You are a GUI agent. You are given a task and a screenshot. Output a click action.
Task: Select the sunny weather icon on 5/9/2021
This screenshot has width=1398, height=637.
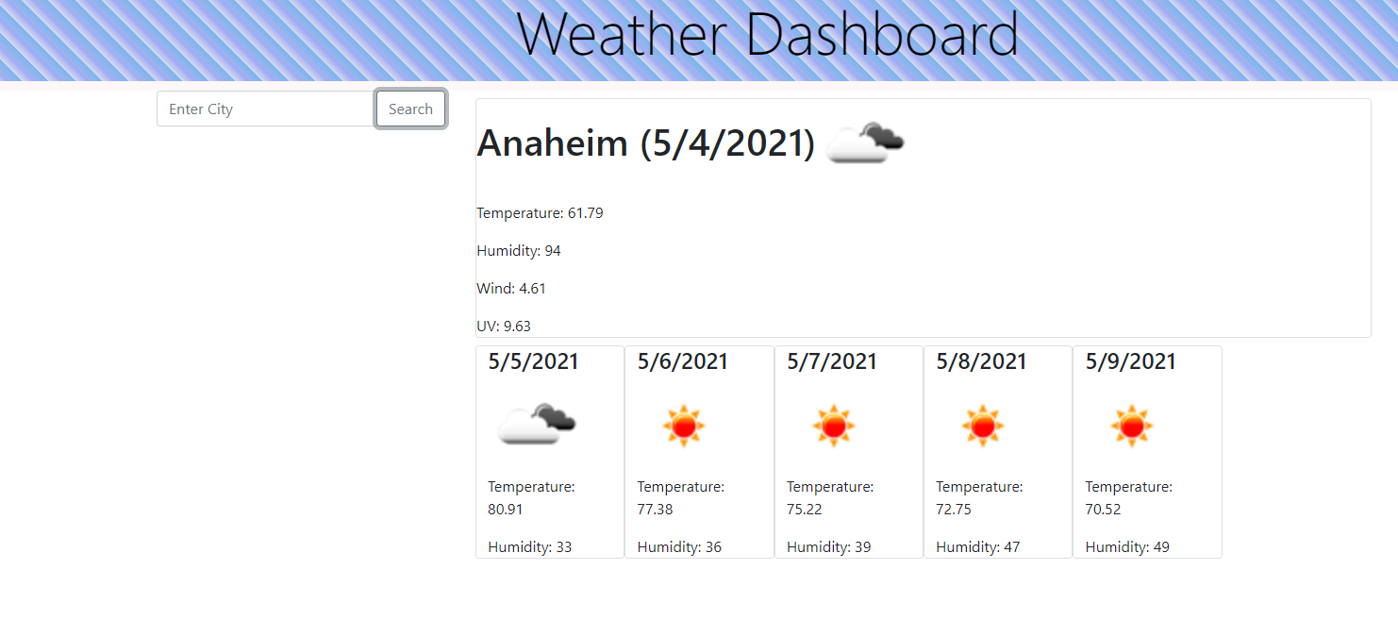(1131, 425)
